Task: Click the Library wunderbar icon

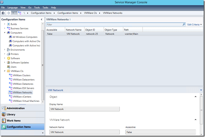Action: coord(4,115)
